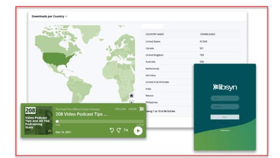Skip ahead using the forward icon
Image resolution: width=280 pixels, height=158 pixels.
point(119,130)
